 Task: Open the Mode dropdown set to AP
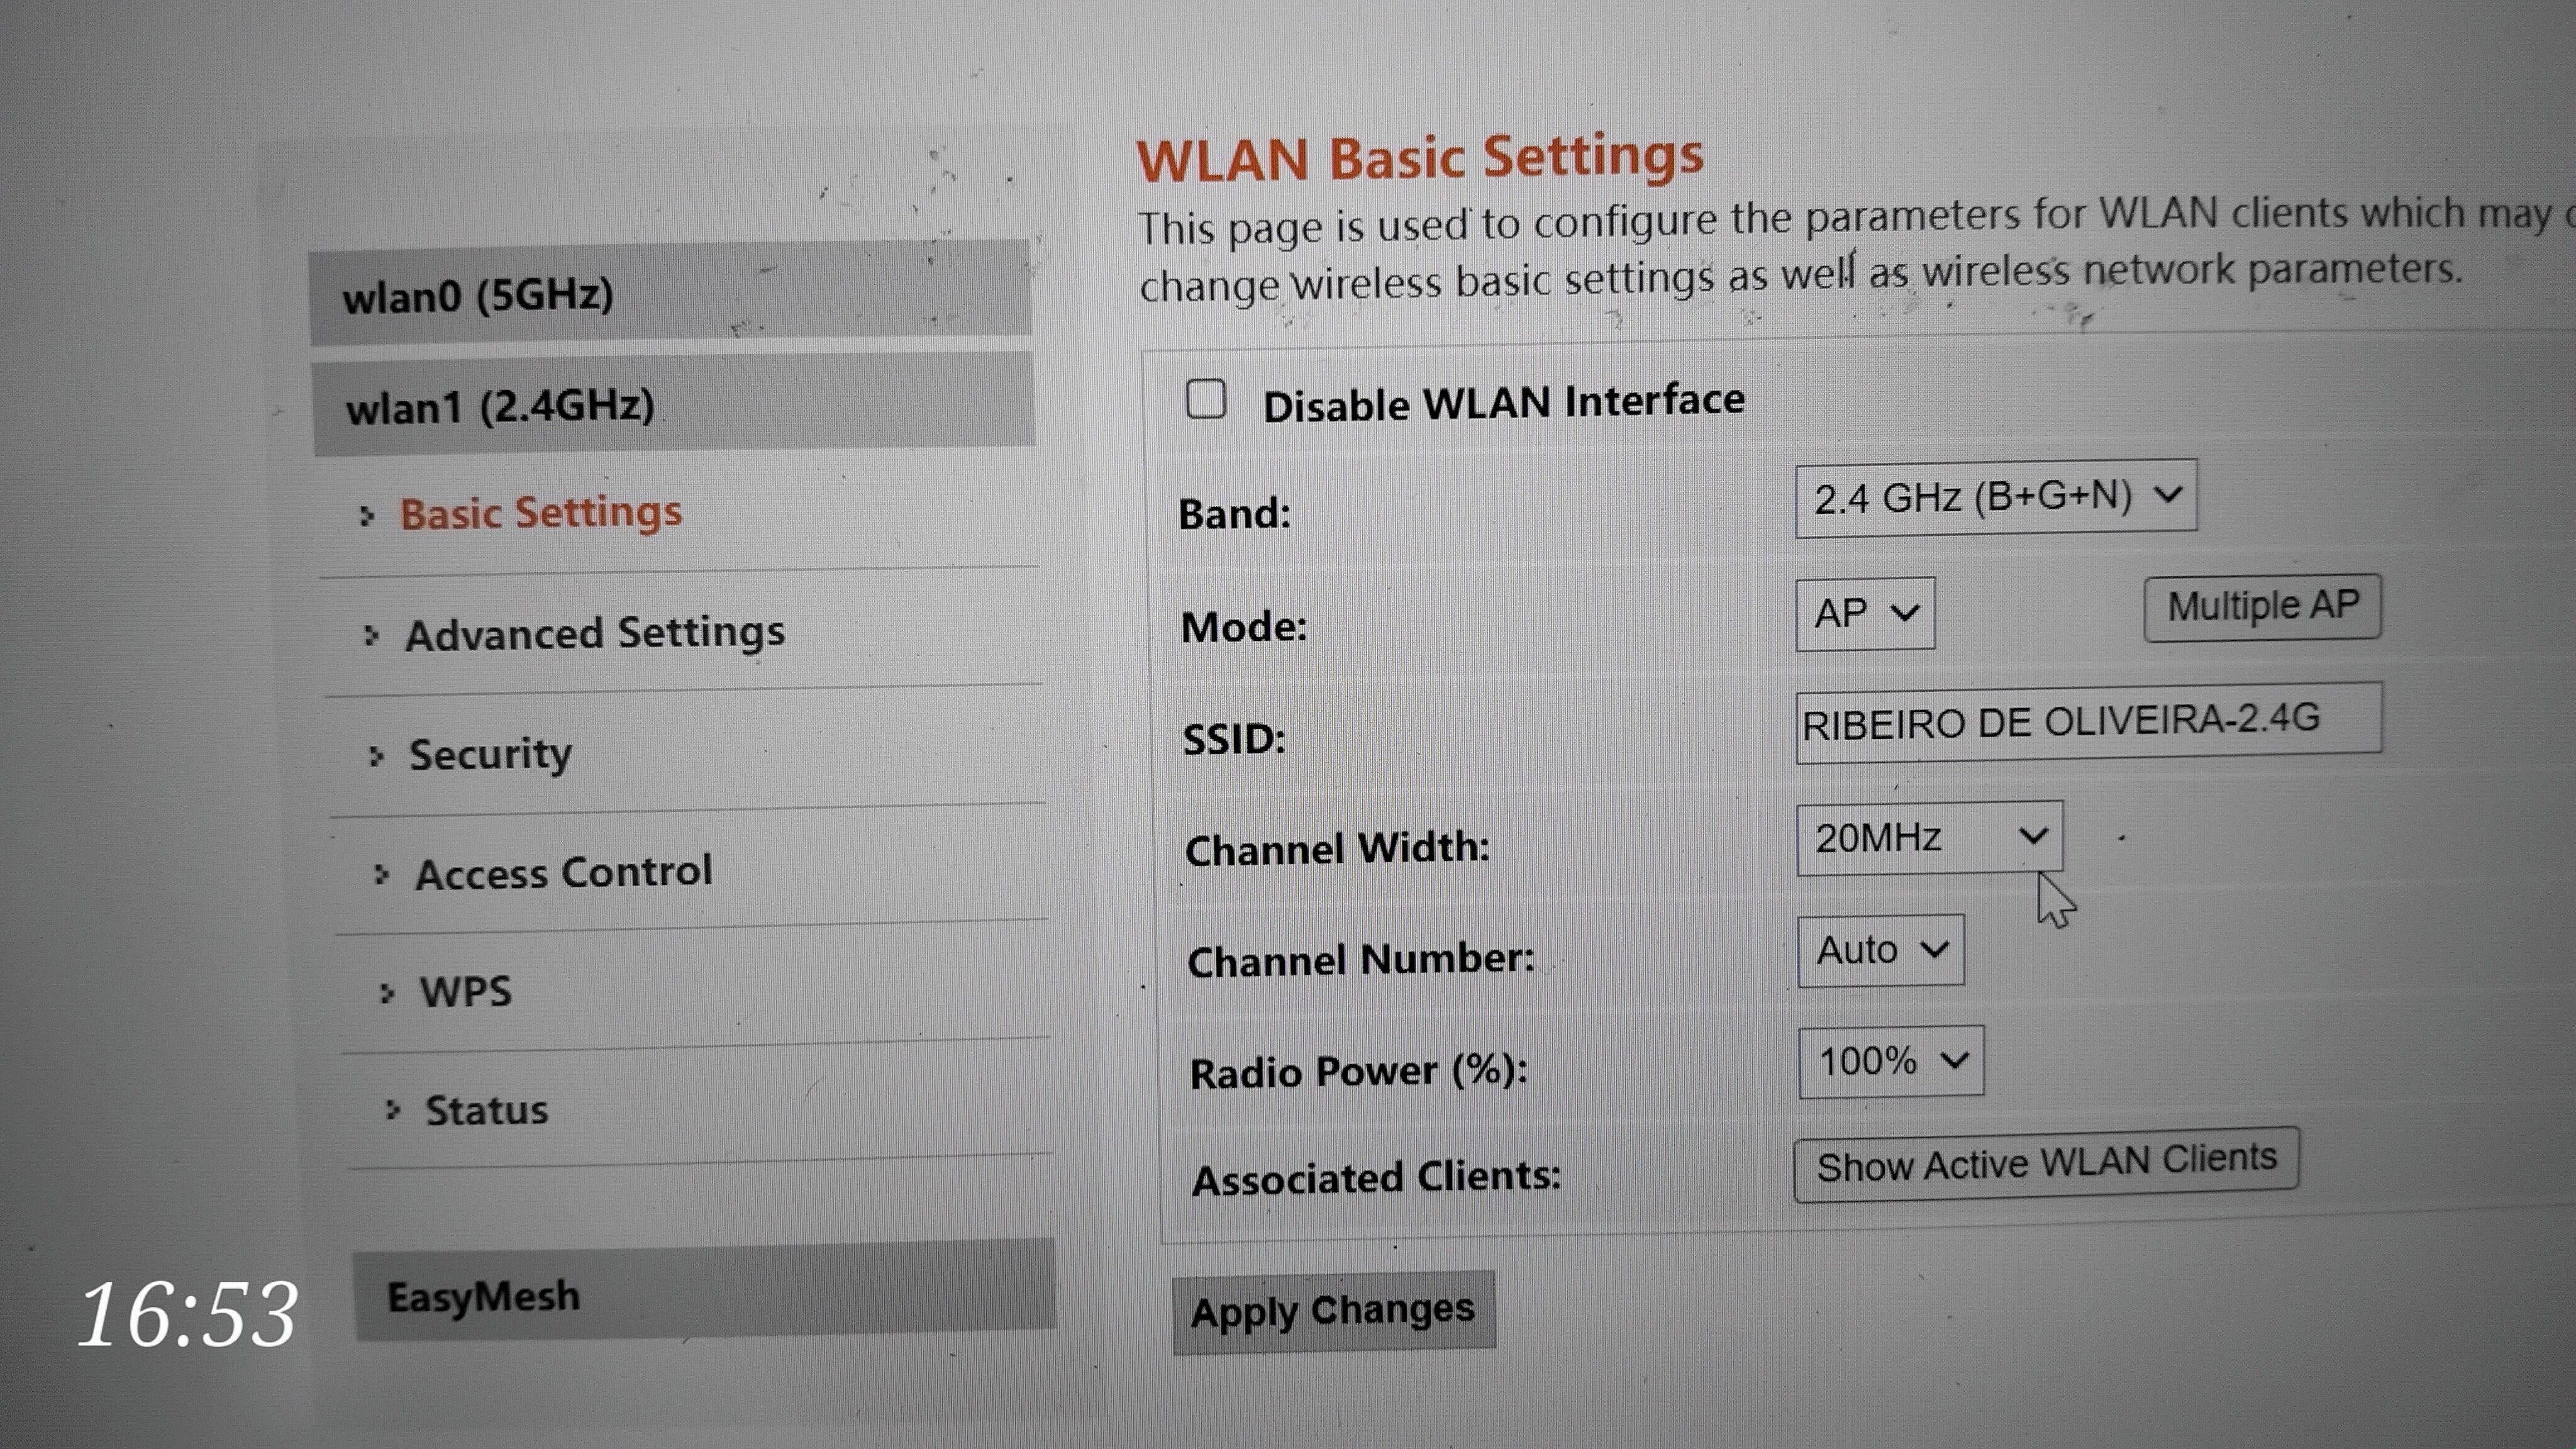coord(1864,613)
